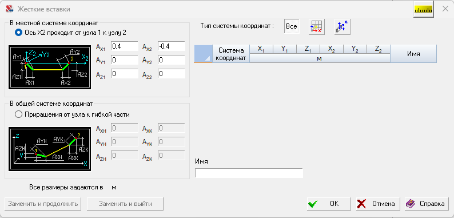Select the local coordinate system axes icon
This screenshot has width=454, height=218.
[x=343, y=27]
